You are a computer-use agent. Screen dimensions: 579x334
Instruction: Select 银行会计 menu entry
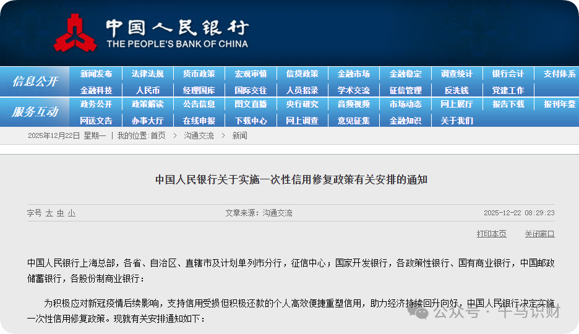pyautogui.click(x=508, y=74)
